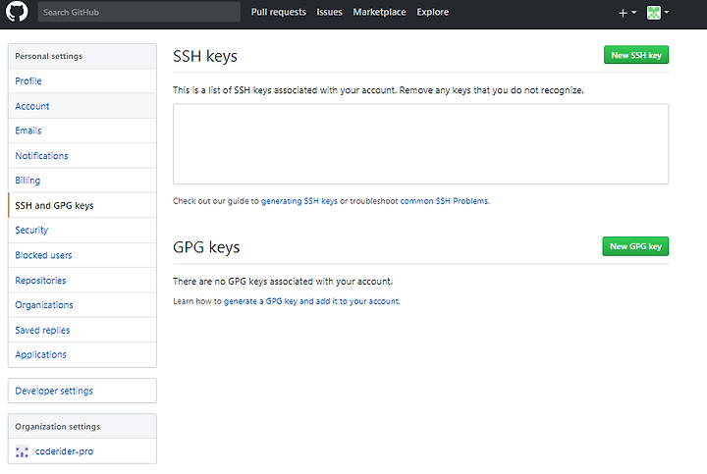Open Applications settings in sidebar
707x474 pixels.
(82, 355)
